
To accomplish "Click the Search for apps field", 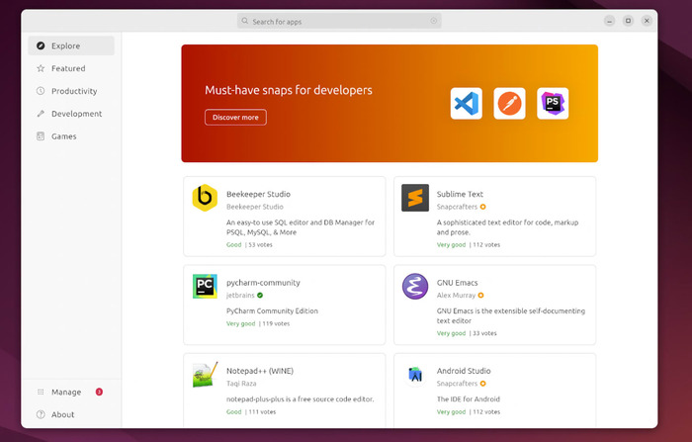I will pyautogui.click(x=336, y=21).
